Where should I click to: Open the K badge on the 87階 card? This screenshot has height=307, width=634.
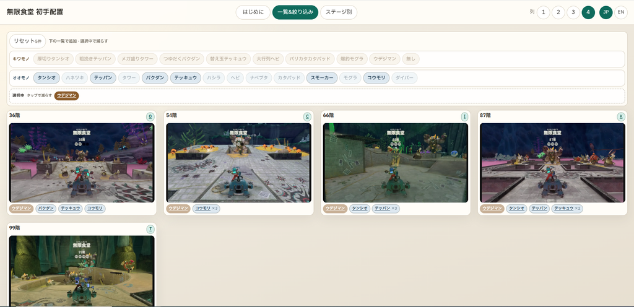click(x=621, y=117)
